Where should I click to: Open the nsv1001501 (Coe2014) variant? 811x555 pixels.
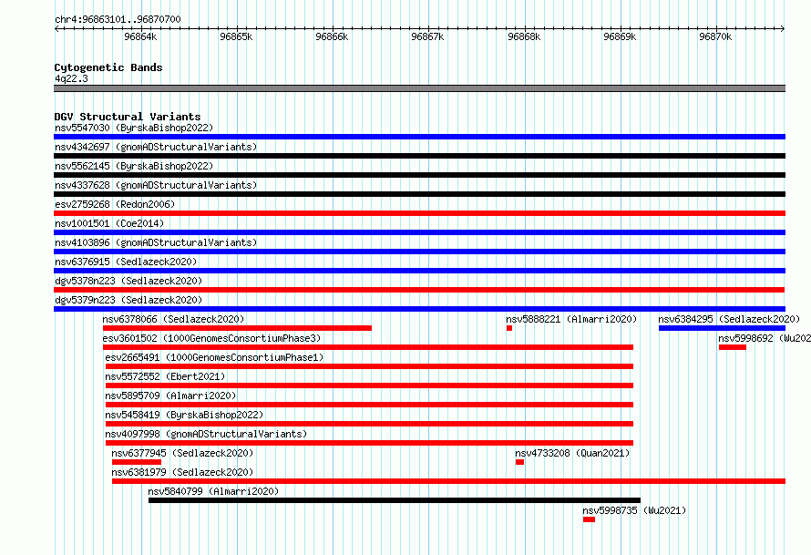(109, 223)
